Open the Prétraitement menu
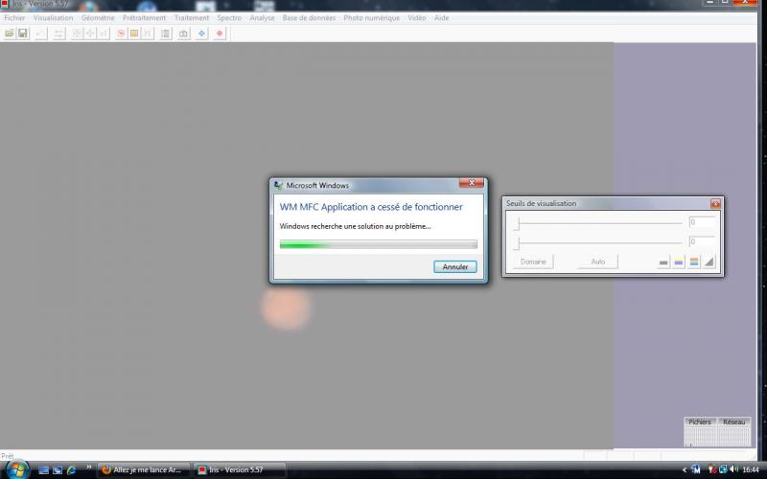Viewport: 767px width, 479px height. tap(145, 17)
